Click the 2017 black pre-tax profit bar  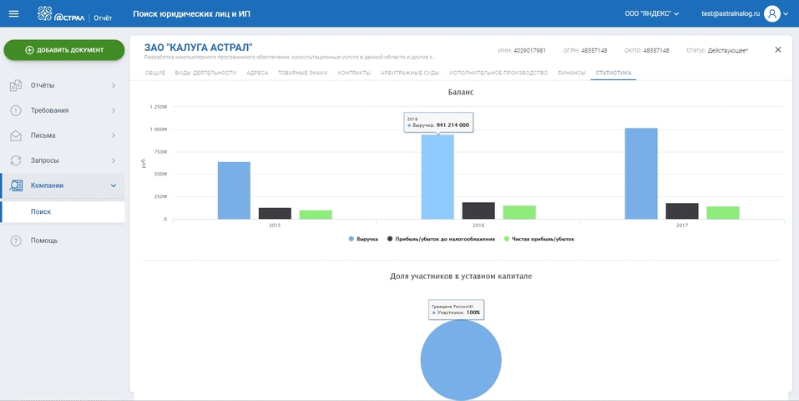[682, 211]
